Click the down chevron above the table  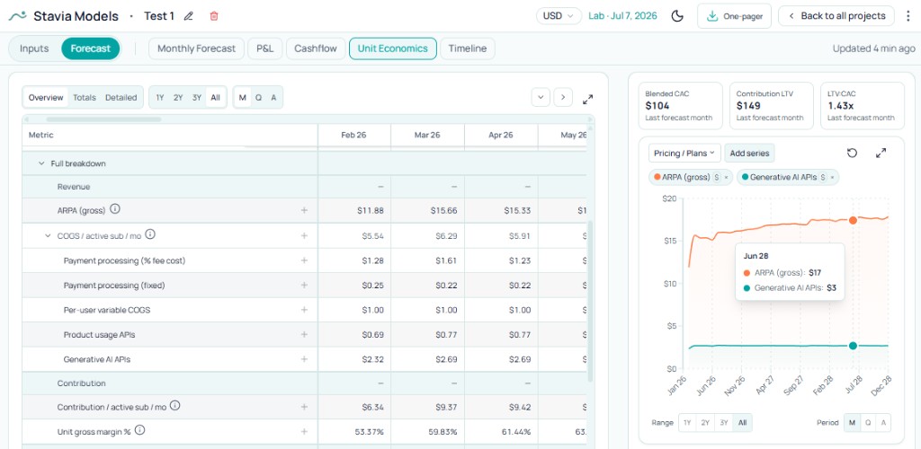541,97
